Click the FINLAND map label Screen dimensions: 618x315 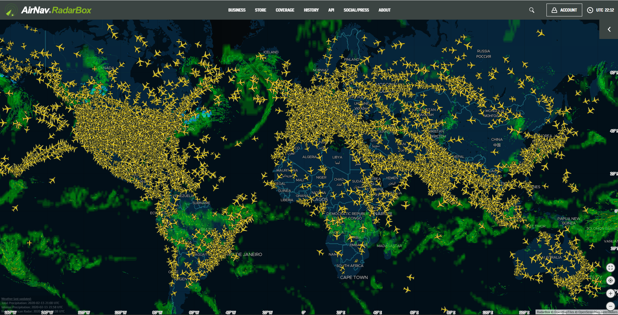(x=352, y=60)
